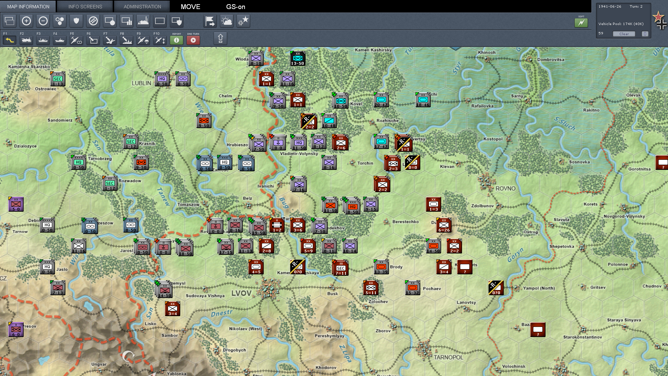Screen dimensions: 668x376
Task: Expand the MAP INFORMATION tab panel
Action: [28, 7]
